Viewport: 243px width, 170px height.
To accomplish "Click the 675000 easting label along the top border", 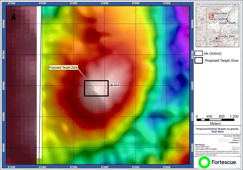I will (x=135, y=3).
